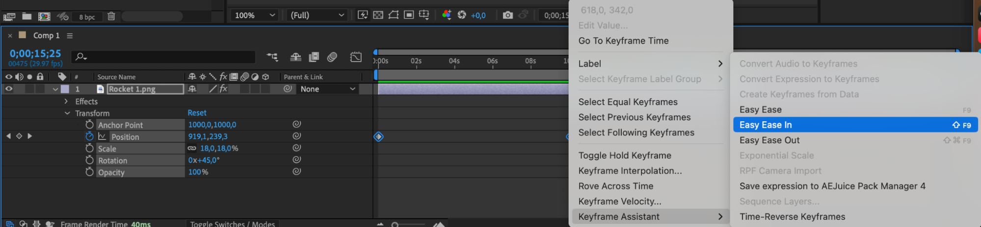Screen dimensions: 981x227
Task: Click the Reset Exposure icon
Action: 462,15
